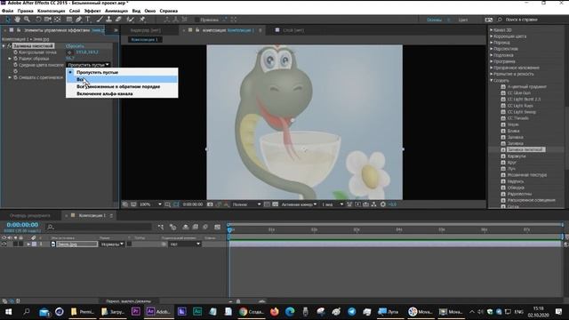
Task: Select the Type text tool
Action: (88, 20)
